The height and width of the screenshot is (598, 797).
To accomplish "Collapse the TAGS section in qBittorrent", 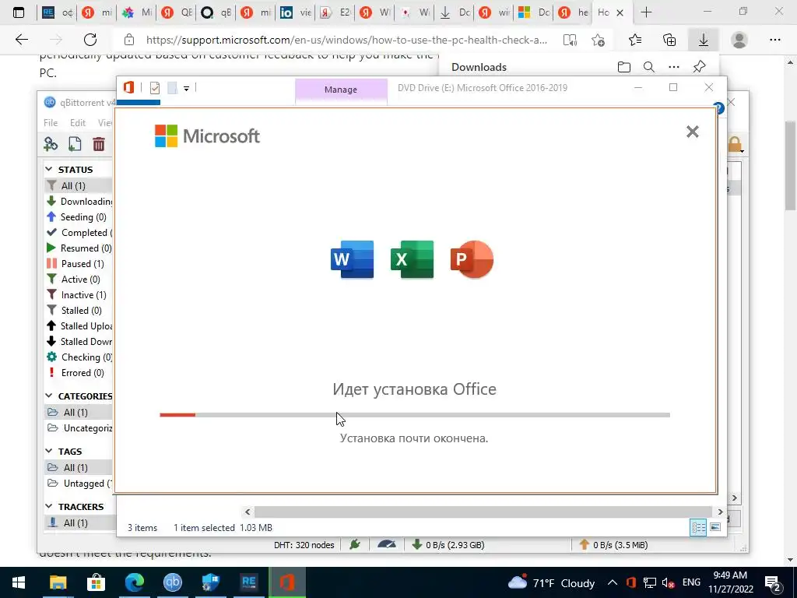I will pyautogui.click(x=49, y=451).
